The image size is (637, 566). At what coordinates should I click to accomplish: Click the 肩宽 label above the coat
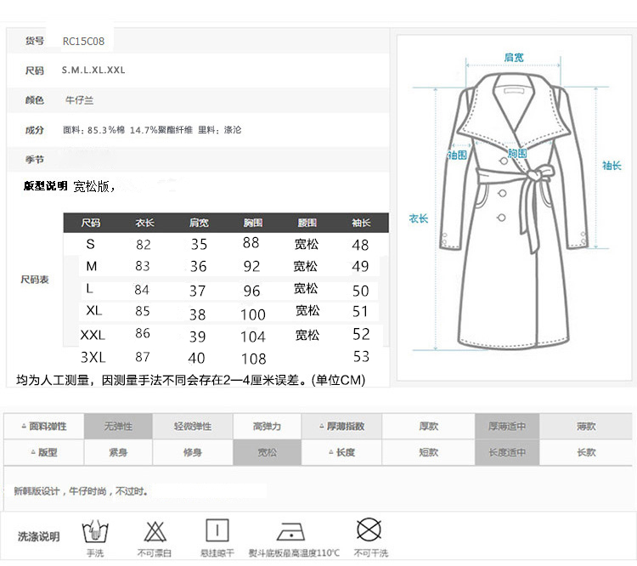514,58
